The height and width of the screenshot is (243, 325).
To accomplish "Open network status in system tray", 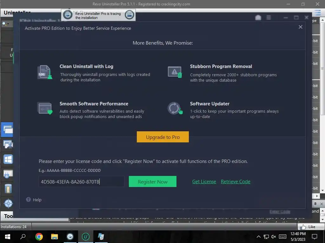I will (x=266, y=237).
